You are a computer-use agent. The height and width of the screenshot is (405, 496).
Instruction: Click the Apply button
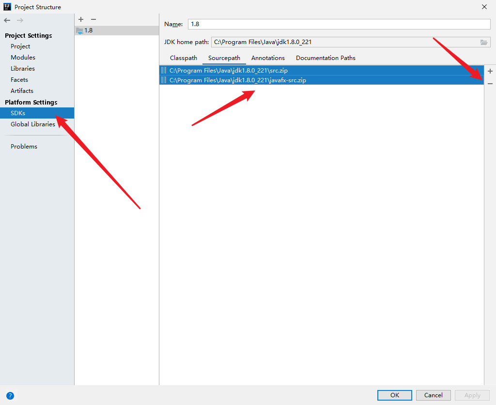(472, 395)
